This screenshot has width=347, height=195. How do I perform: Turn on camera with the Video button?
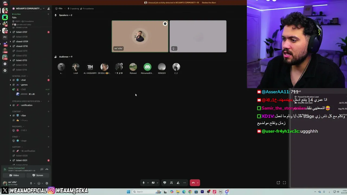tap(14, 175)
